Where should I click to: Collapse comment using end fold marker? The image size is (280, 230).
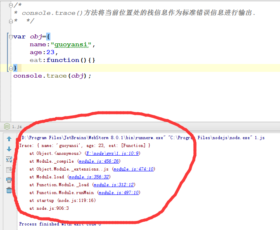tap(11, 20)
